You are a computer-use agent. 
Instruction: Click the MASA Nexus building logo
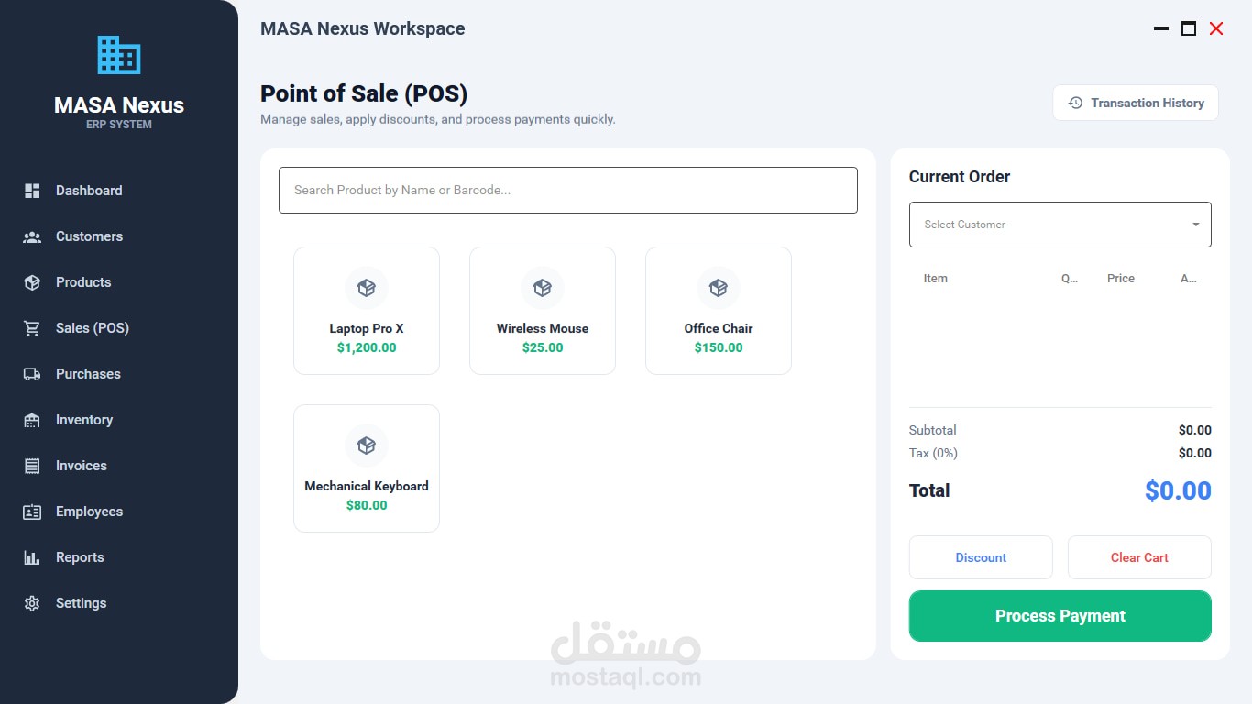pyautogui.click(x=119, y=55)
